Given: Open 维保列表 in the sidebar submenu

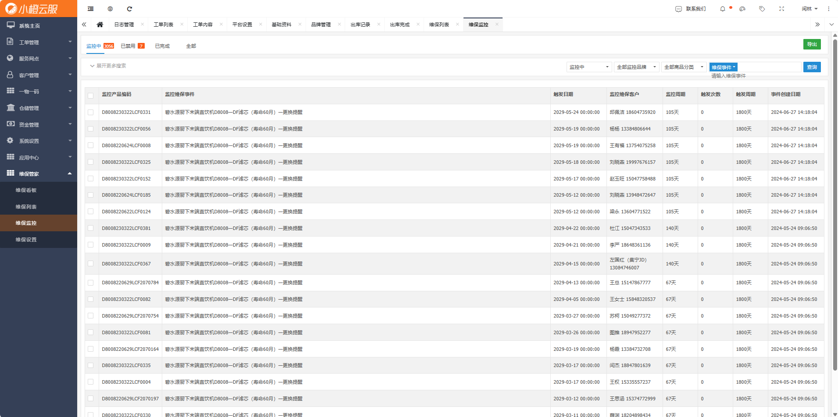Looking at the screenshot, I should [x=39, y=207].
